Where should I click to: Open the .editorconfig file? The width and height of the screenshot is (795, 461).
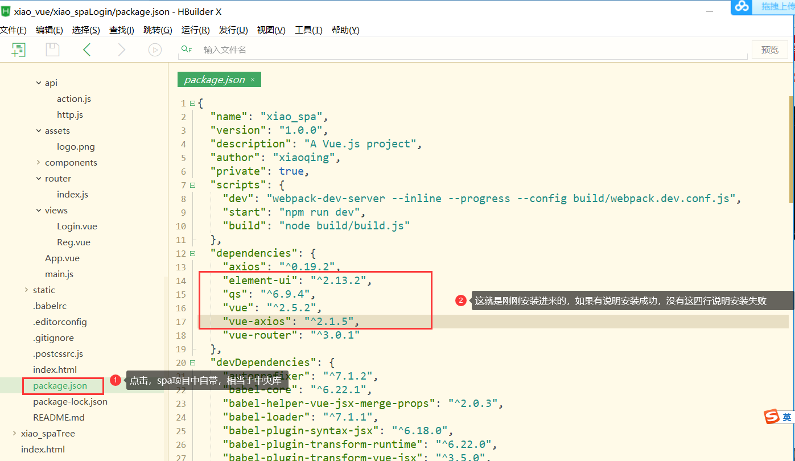tap(60, 322)
